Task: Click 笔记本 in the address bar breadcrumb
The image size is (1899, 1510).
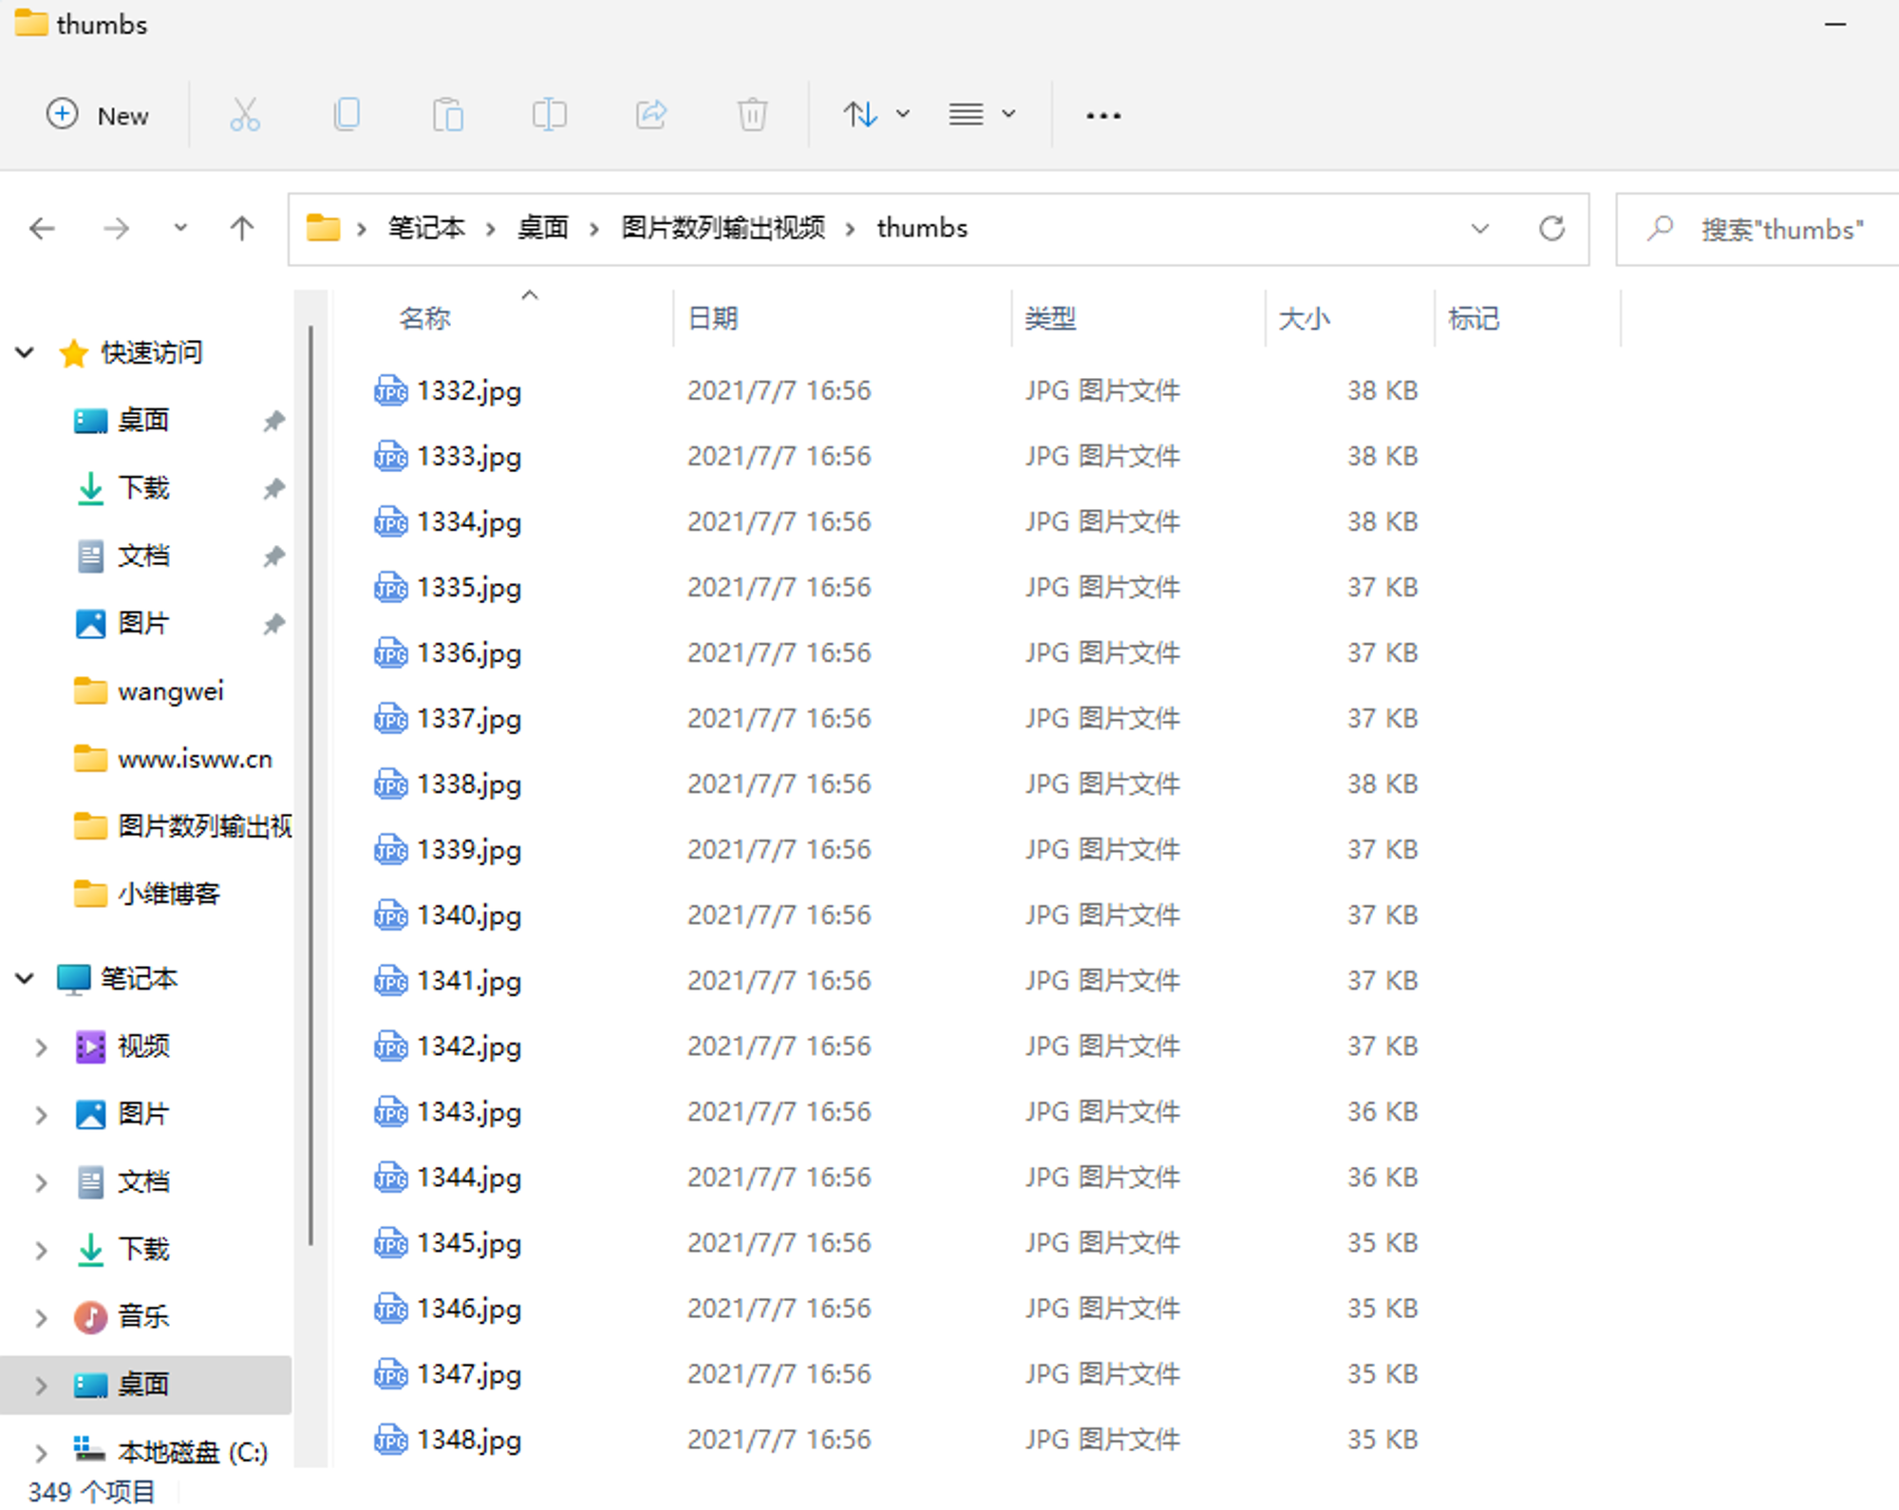Action: pyautogui.click(x=426, y=229)
